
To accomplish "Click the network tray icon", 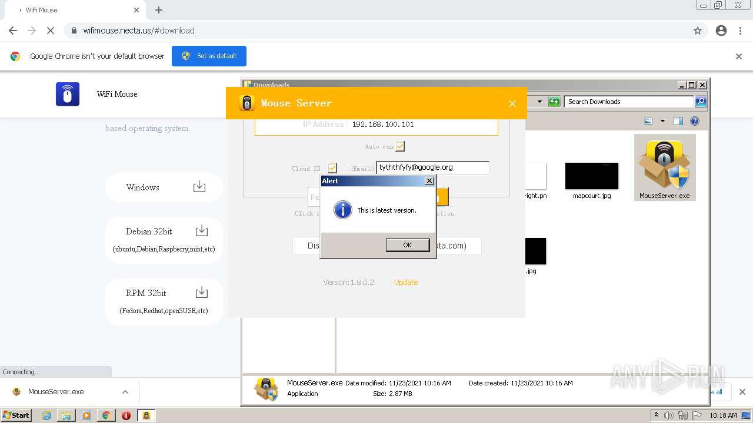I will pyautogui.click(x=683, y=415).
